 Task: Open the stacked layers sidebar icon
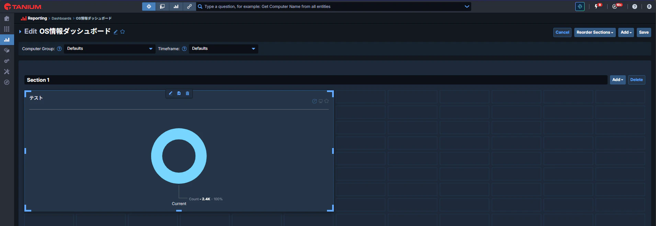point(7,50)
